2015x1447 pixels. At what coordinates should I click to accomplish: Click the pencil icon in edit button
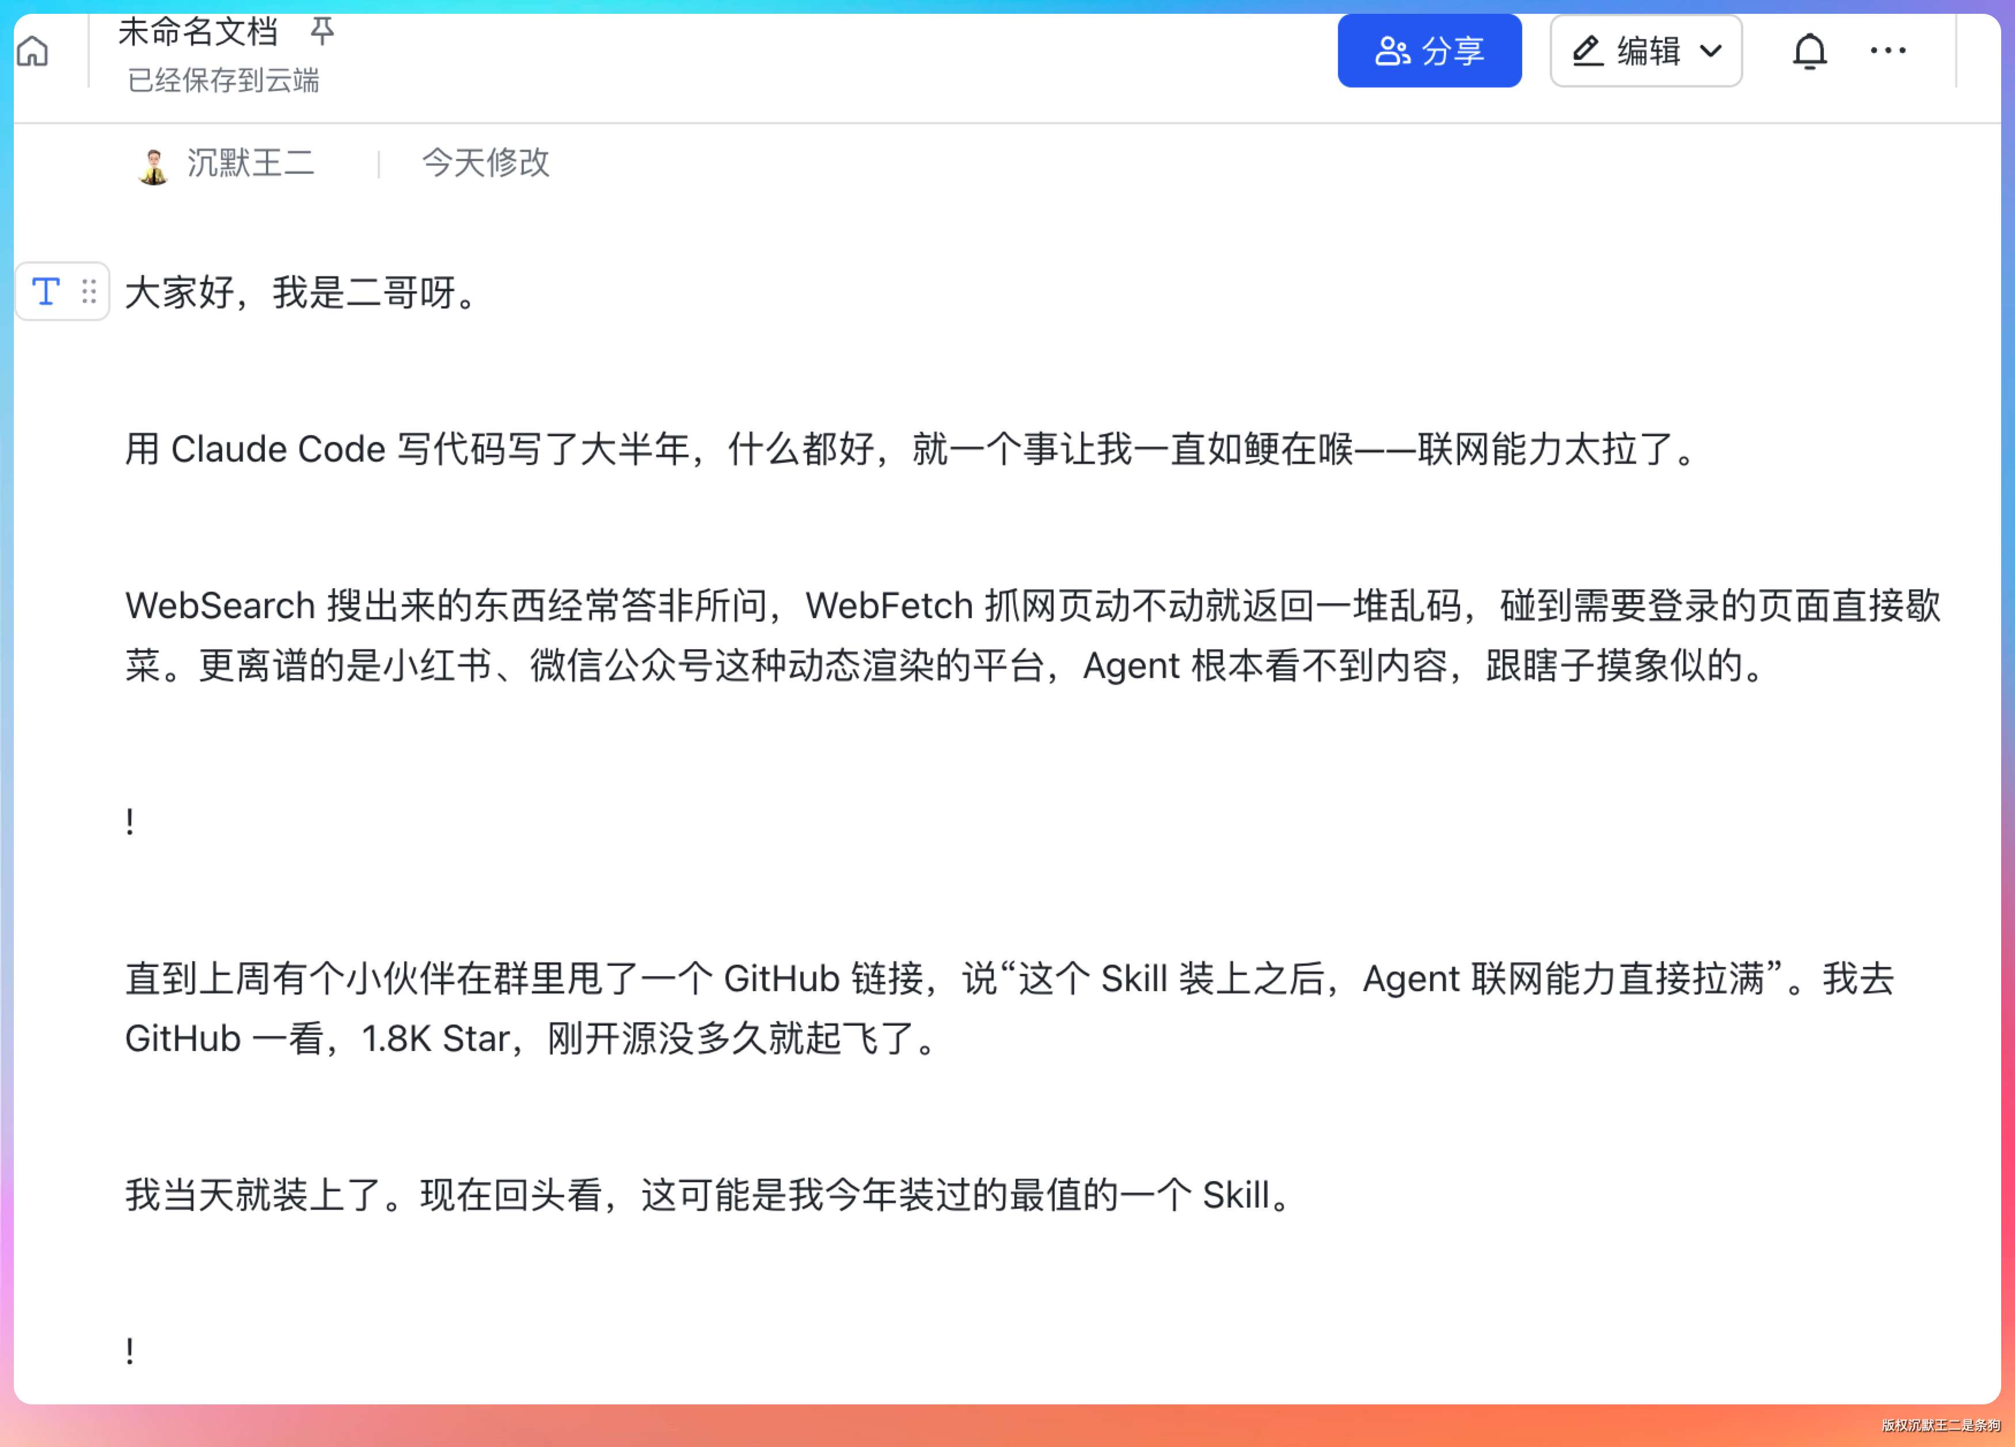(1587, 52)
